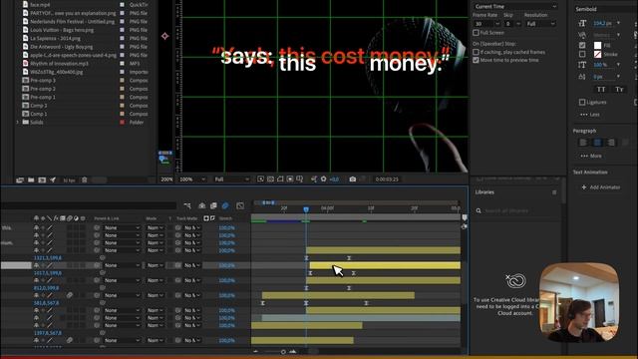Toggle transparency grid icon under viewer
Viewport: 638px width, 359px height.
coord(270,179)
